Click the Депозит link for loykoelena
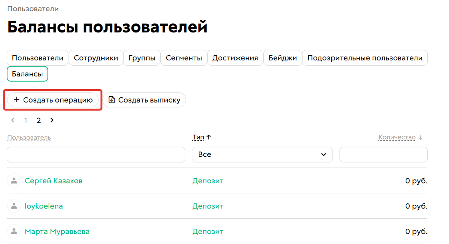Viewport: 449px width, 244px height. 208,206
